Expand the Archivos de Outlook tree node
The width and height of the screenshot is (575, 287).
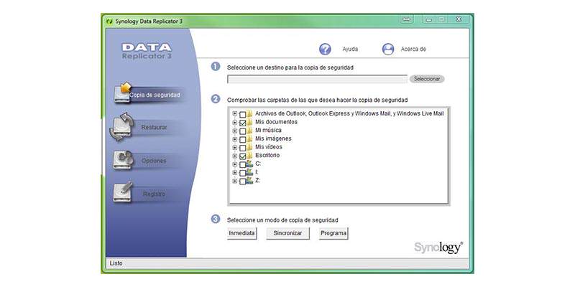235,114
